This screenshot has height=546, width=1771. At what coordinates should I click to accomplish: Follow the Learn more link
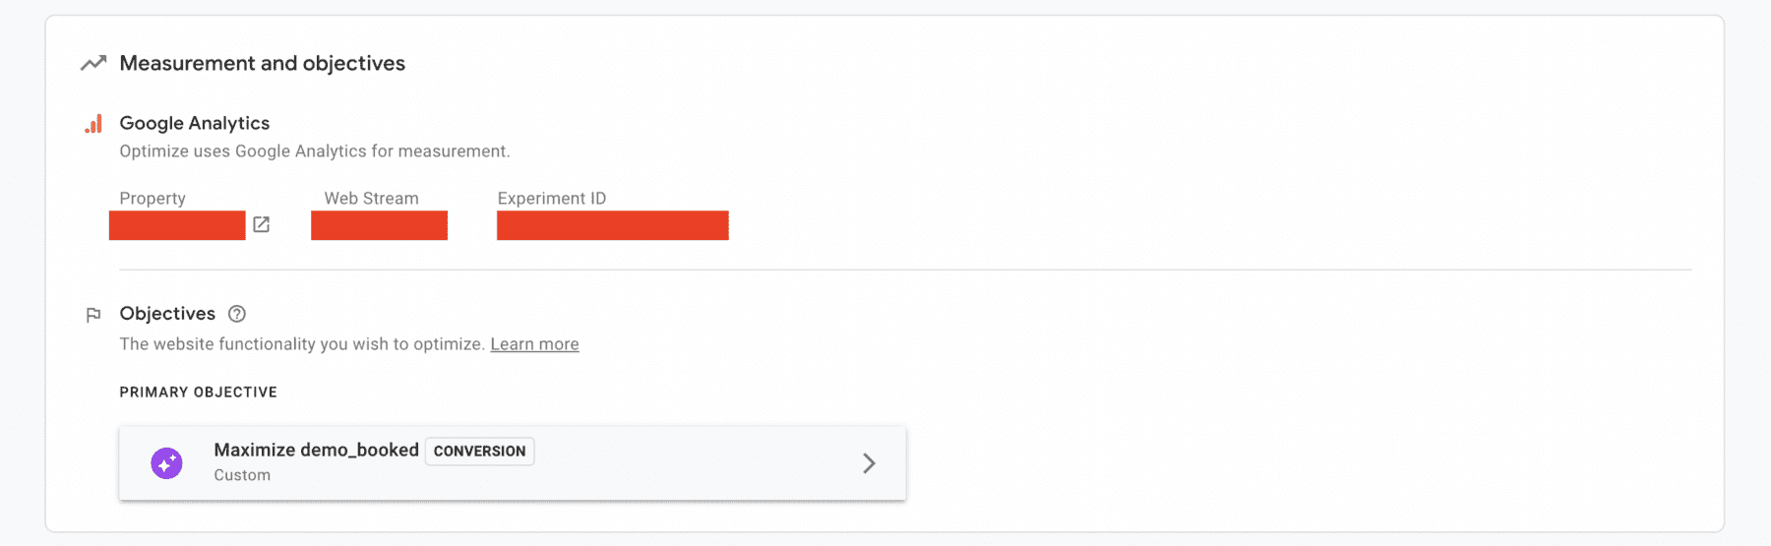click(534, 344)
